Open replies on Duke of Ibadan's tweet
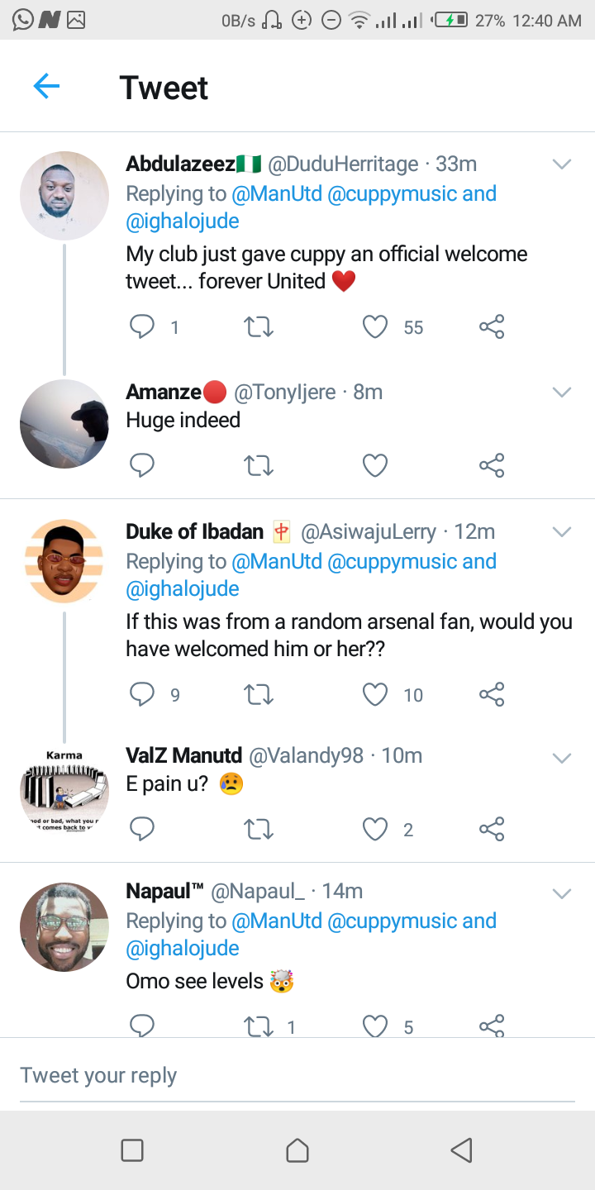Screen dimensions: 595x1190 pyautogui.click(x=142, y=694)
